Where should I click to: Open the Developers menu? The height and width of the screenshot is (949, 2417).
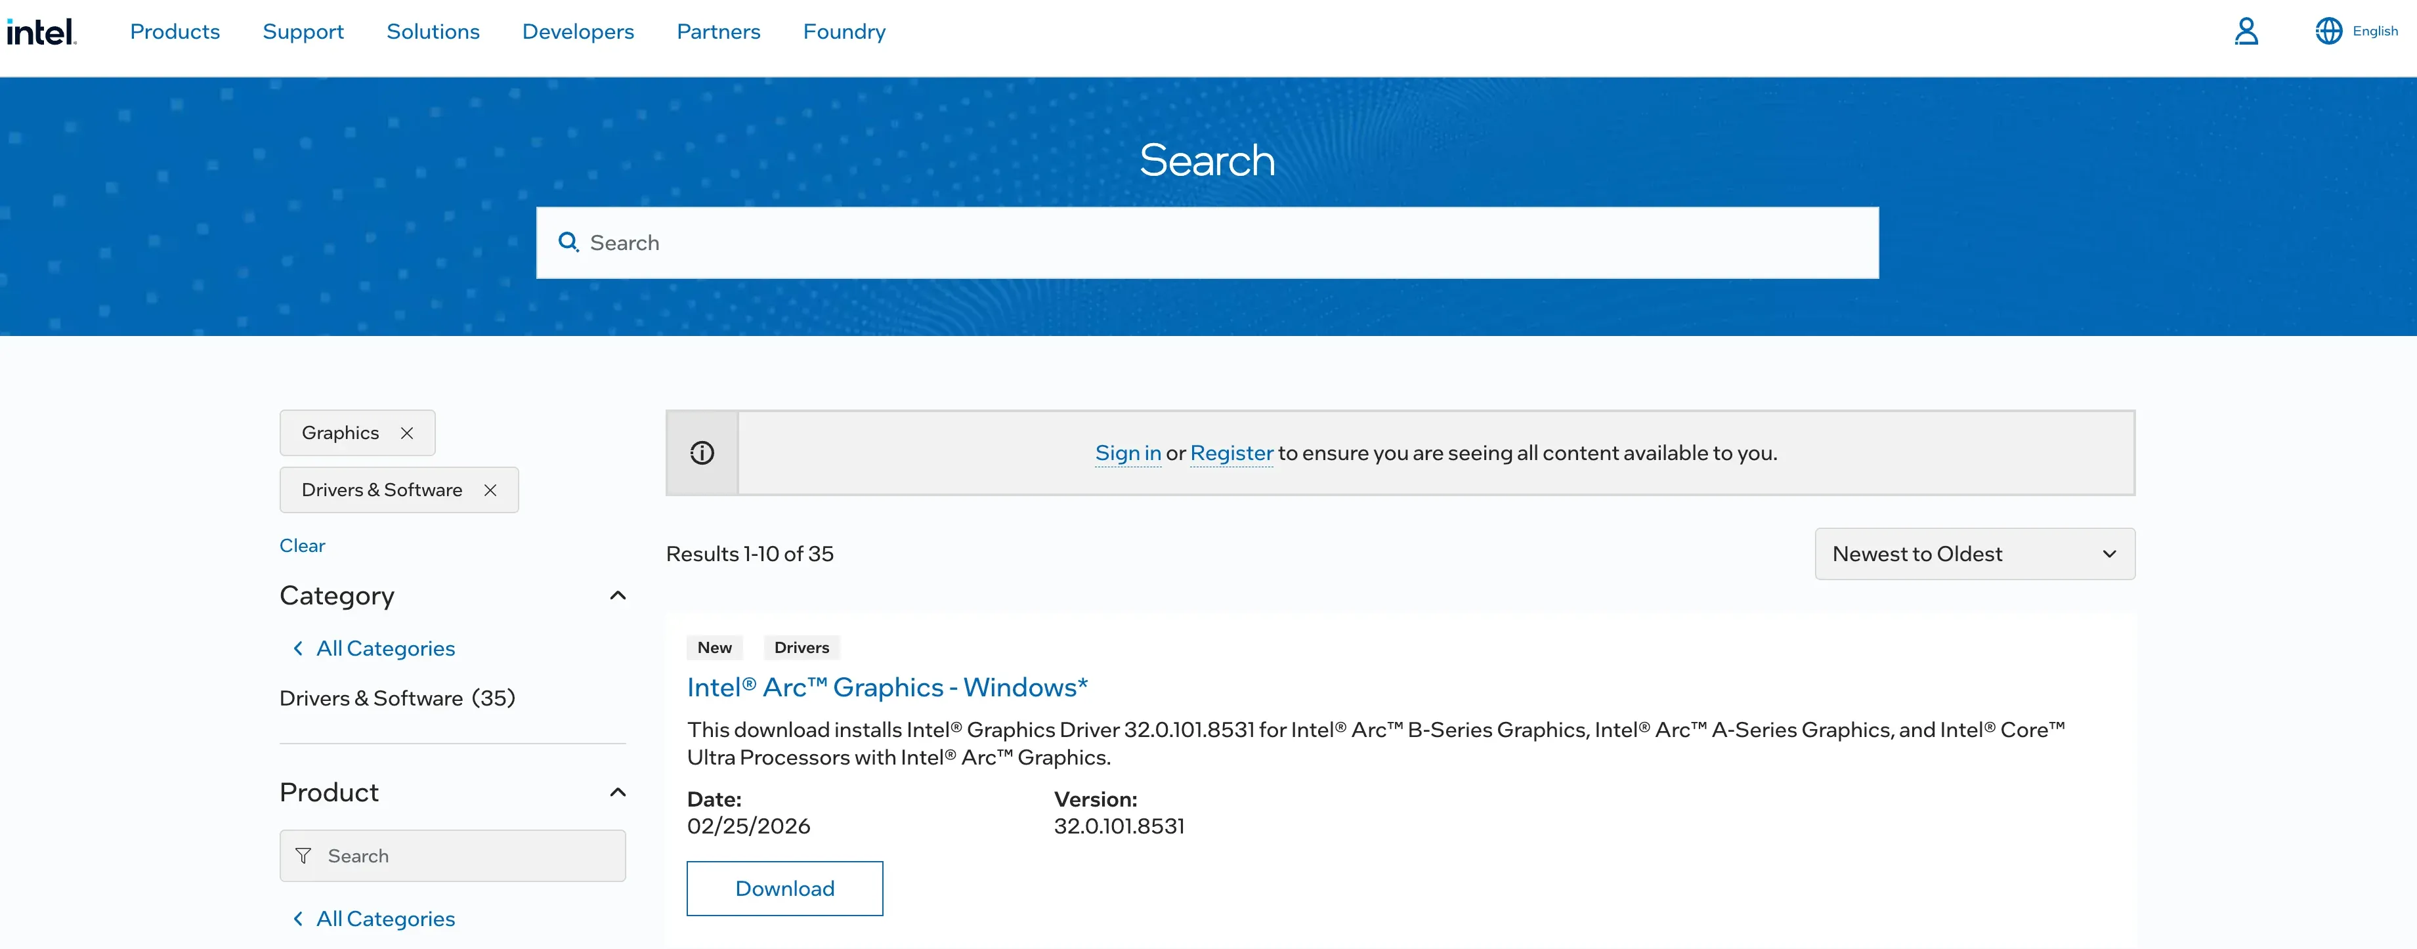tap(578, 32)
